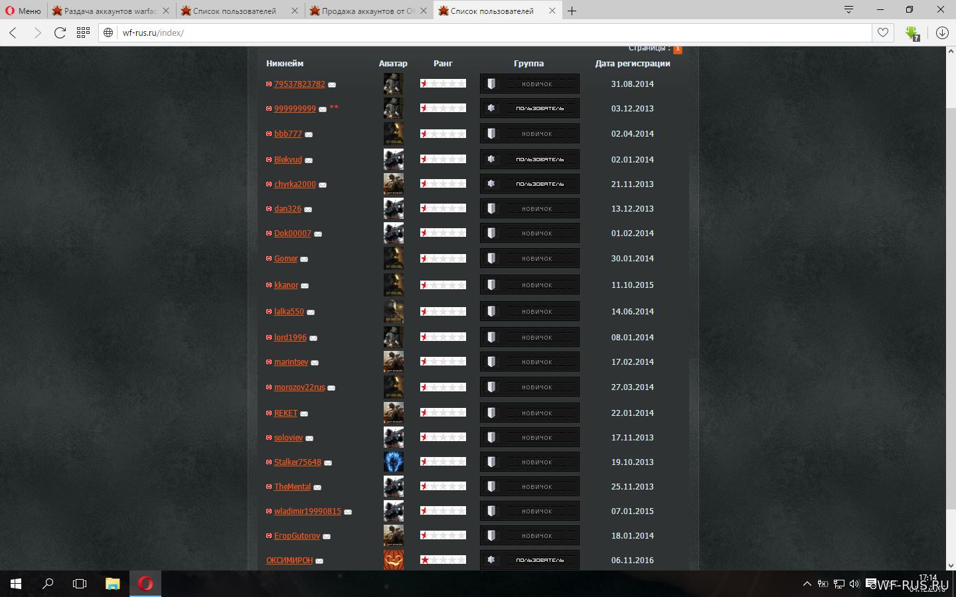Viewport: 956px width, 597px height.
Task: Click the heart bookmark icon in address bar
Action: 882,33
